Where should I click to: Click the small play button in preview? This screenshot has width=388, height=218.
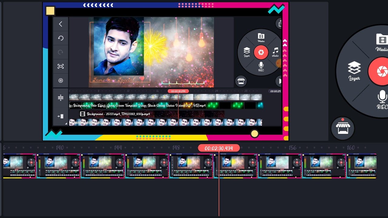click(279, 81)
